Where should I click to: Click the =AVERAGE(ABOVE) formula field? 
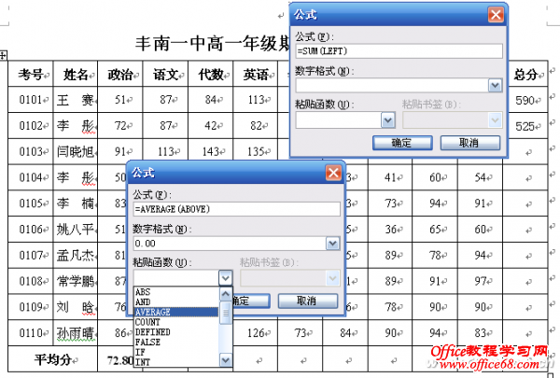click(236, 209)
